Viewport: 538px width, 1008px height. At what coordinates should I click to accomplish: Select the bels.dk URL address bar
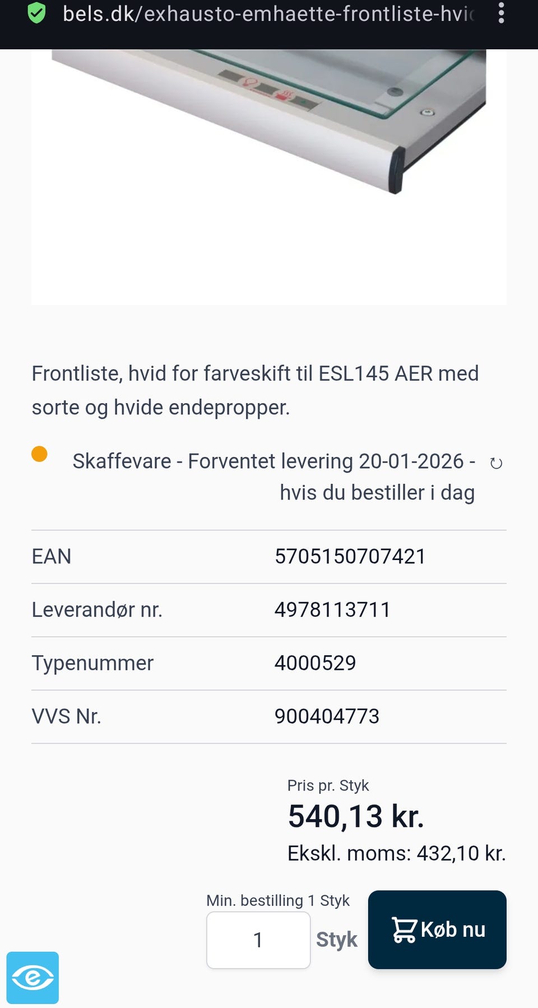[268, 13]
